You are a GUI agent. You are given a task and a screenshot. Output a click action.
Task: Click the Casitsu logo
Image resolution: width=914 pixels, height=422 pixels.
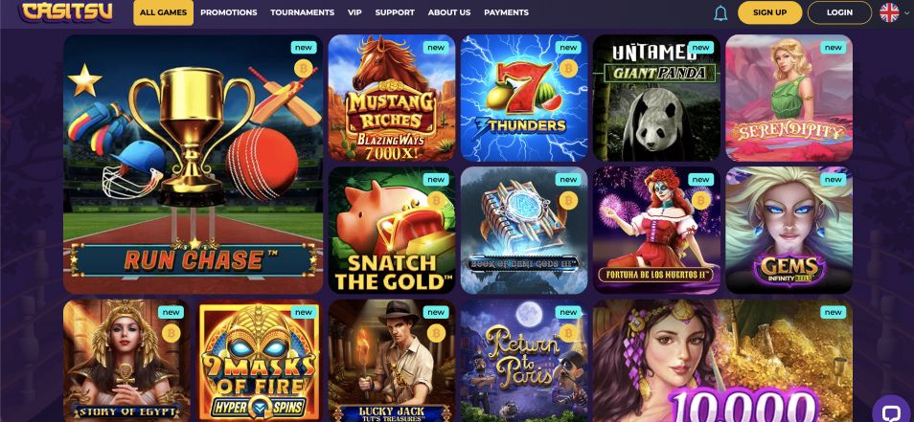[x=67, y=11]
